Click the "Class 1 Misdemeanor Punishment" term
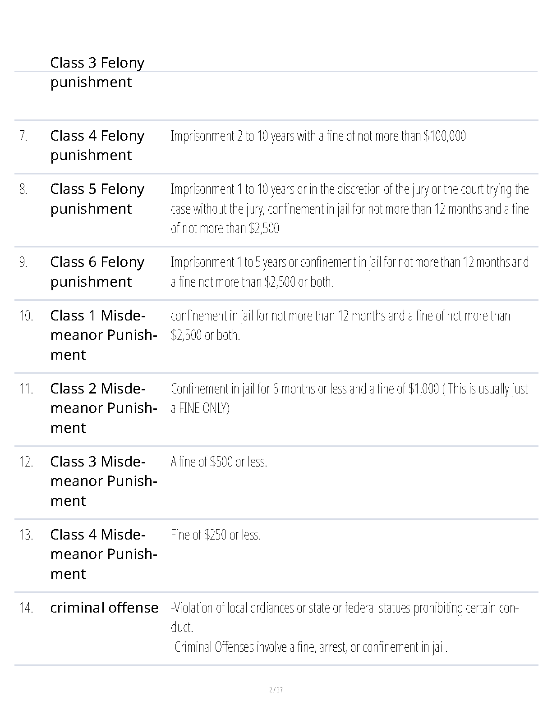552x714 pixels. 103,335
